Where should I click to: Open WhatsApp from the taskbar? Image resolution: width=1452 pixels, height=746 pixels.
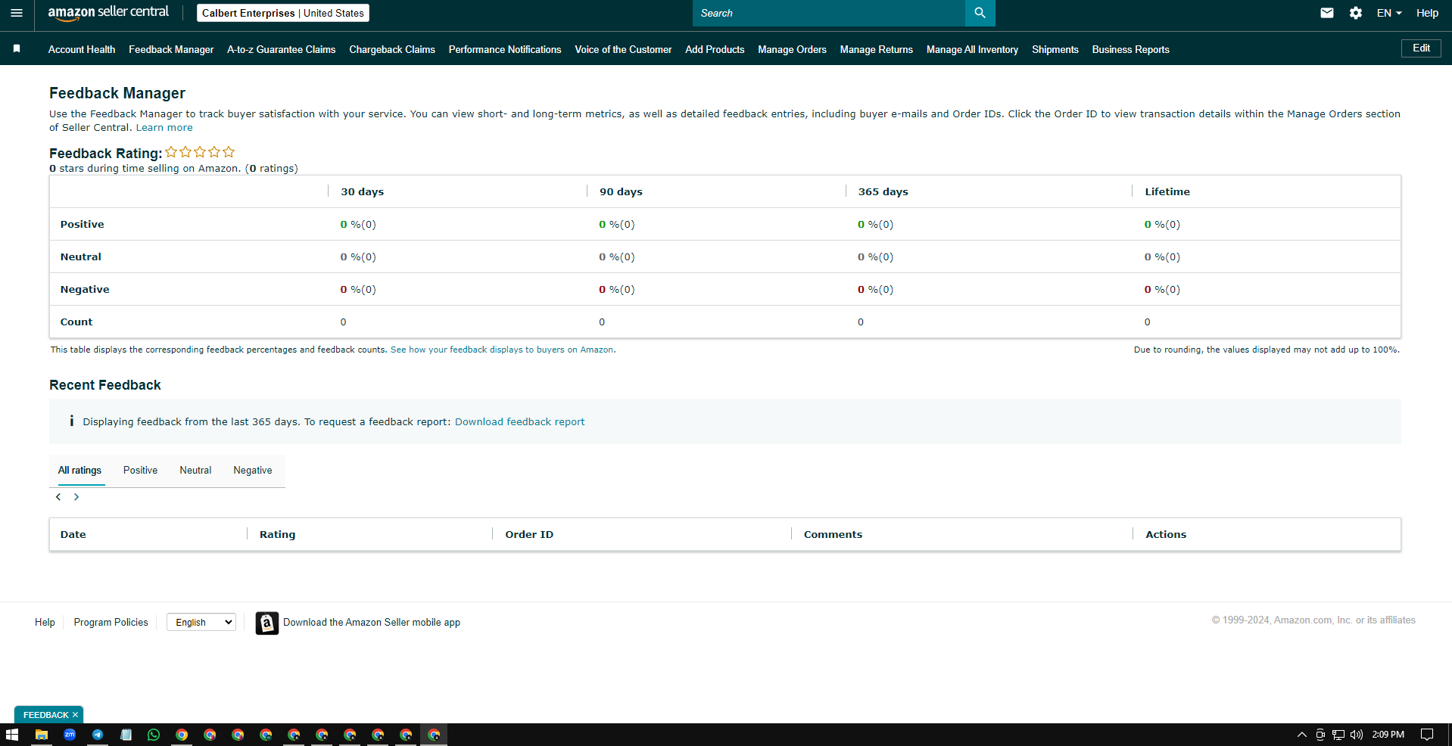click(154, 735)
